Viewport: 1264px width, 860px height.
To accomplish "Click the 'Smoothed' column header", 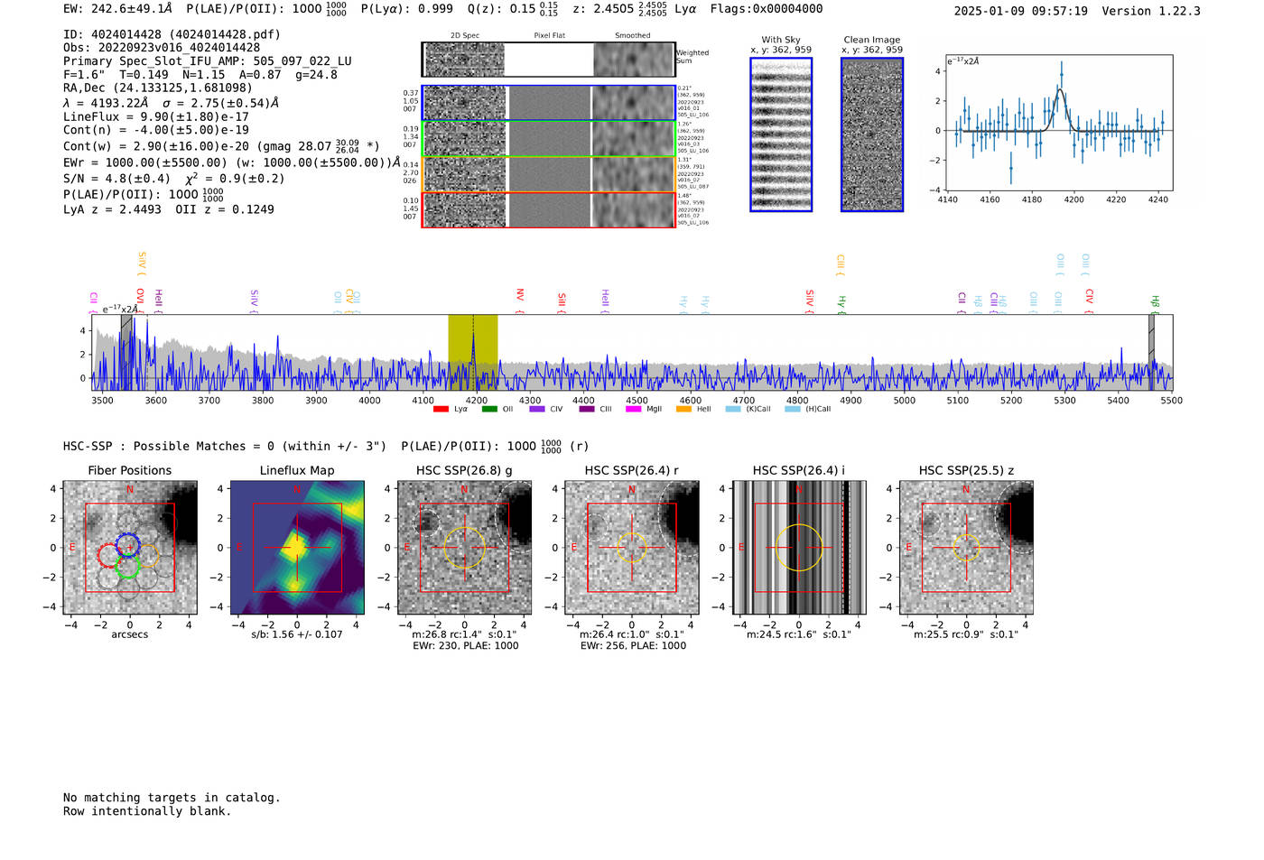I will click(x=633, y=36).
